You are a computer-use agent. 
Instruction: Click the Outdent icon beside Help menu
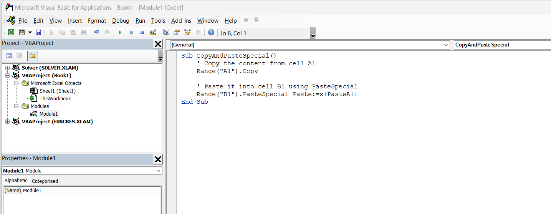click(256, 20)
